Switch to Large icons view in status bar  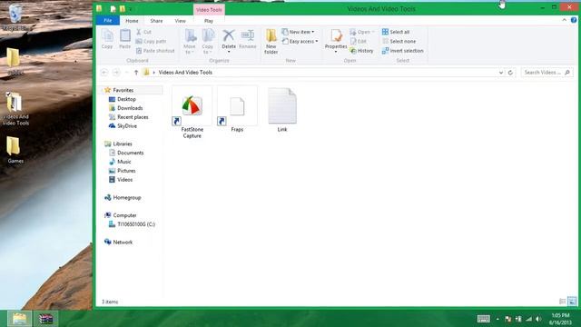coord(572,302)
